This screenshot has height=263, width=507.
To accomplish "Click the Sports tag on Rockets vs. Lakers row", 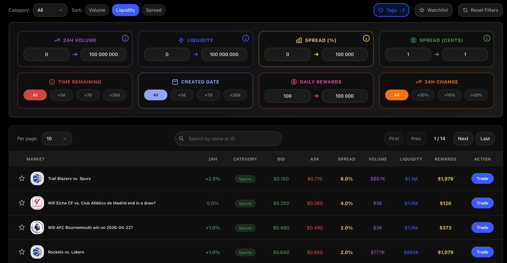I will [x=245, y=252].
